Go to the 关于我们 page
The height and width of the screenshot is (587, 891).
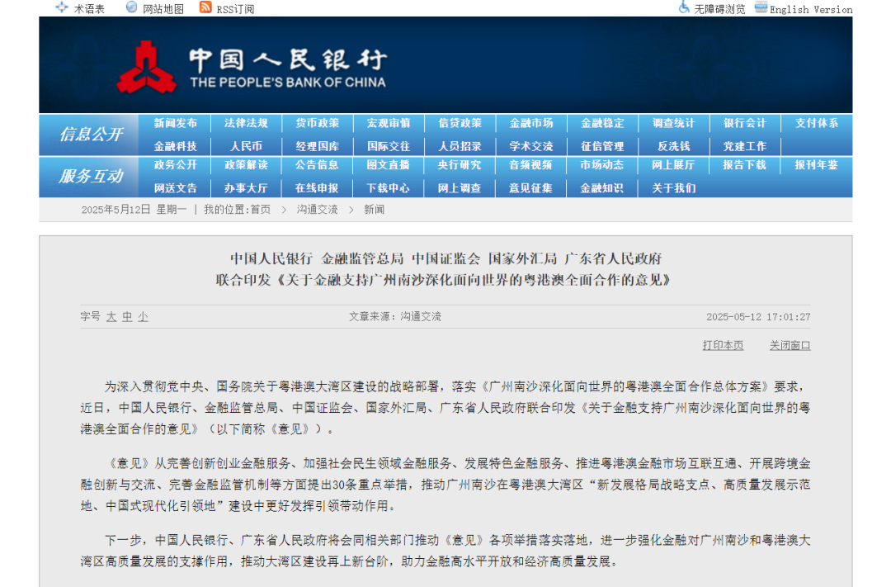(673, 188)
